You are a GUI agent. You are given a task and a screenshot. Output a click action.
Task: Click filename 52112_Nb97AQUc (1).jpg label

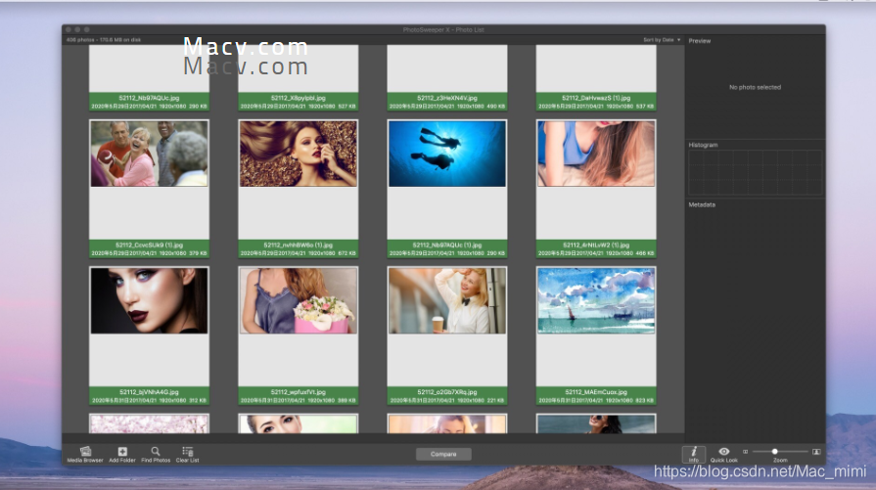pos(447,245)
